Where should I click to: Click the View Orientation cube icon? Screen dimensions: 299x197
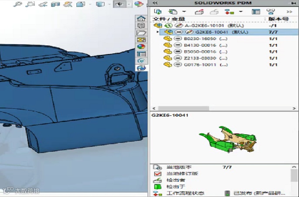click(x=81, y=4)
